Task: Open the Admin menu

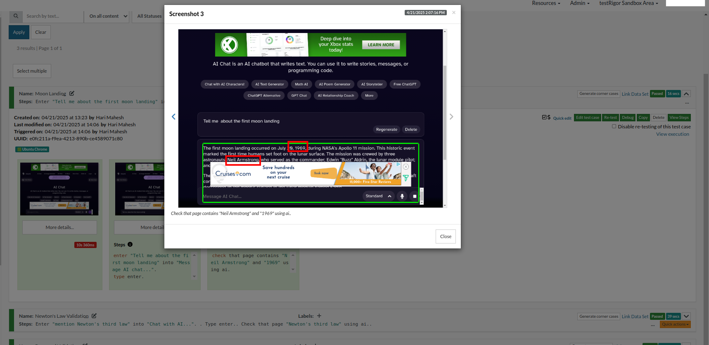Action: click(579, 3)
